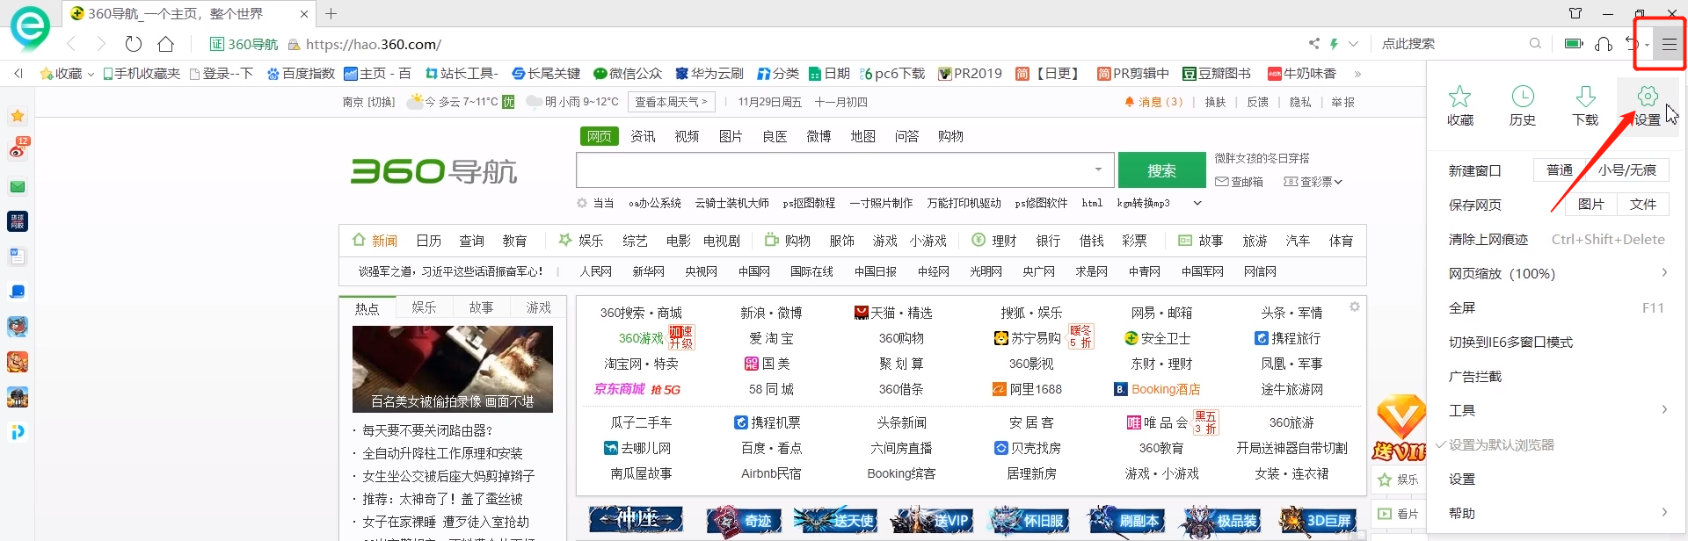Switch city with 南京 [切换]

click(368, 102)
